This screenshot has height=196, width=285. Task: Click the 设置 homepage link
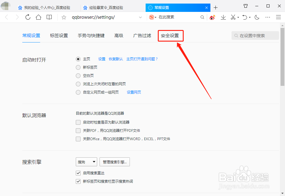(x=102, y=59)
